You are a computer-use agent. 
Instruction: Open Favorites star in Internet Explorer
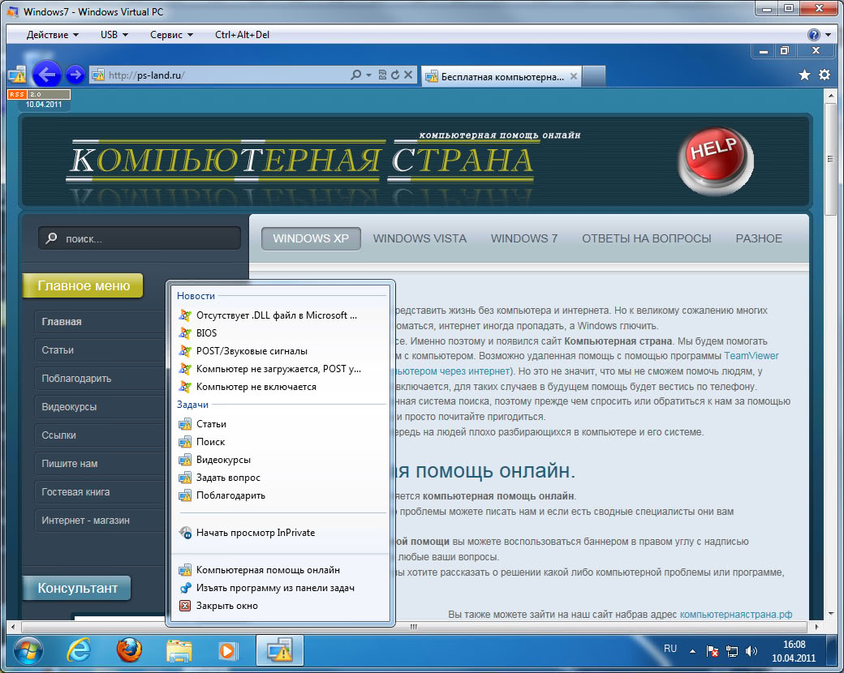point(804,75)
